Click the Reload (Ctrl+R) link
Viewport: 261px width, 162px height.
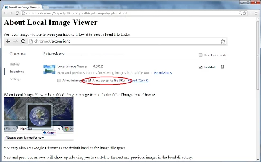[x=138, y=81]
